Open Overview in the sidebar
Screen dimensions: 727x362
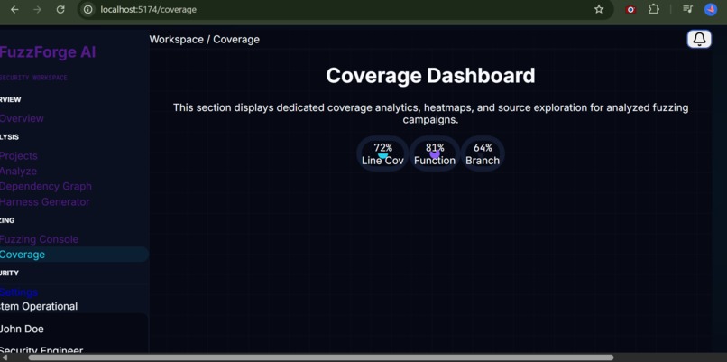click(22, 118)
